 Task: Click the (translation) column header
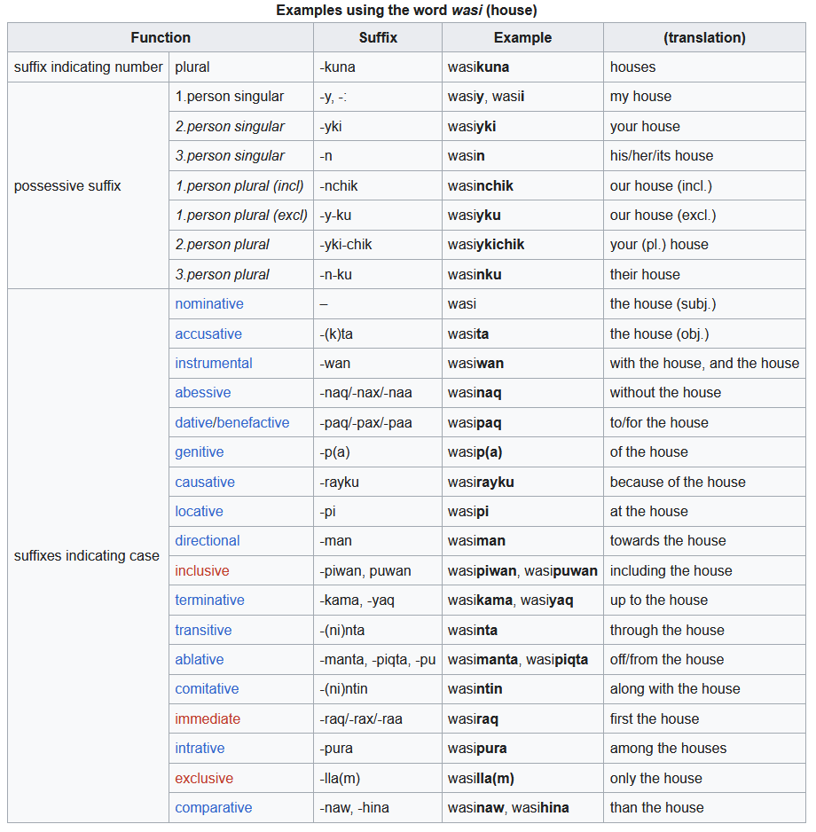tap(704, 37)
